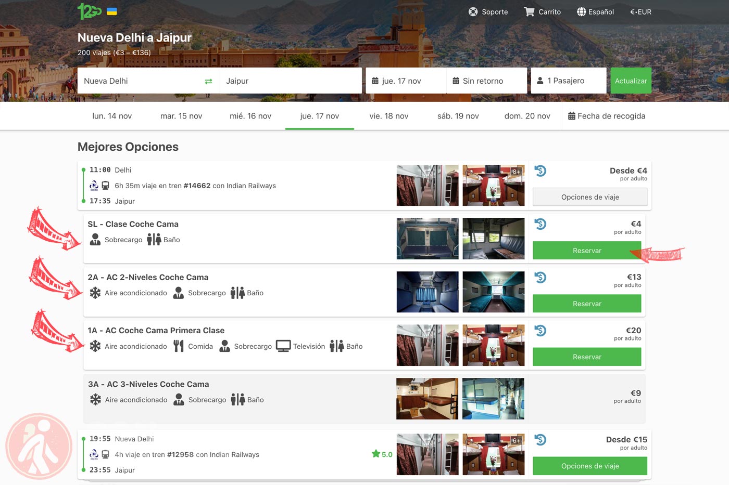The height and width of the screenshot is (485, 729).
Task: Click the 12Go logo
Action: tap(89, 11)
